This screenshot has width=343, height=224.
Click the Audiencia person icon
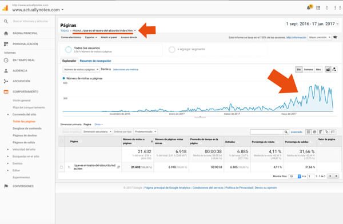6,71
